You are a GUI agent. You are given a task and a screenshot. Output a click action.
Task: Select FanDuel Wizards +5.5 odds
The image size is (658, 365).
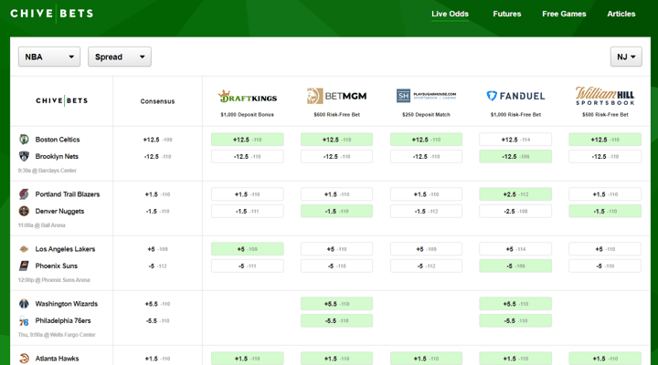[515, 304]
